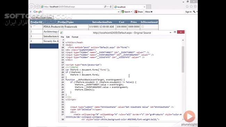
Task: Click the btnViewState input line in source
Action: 122,107
